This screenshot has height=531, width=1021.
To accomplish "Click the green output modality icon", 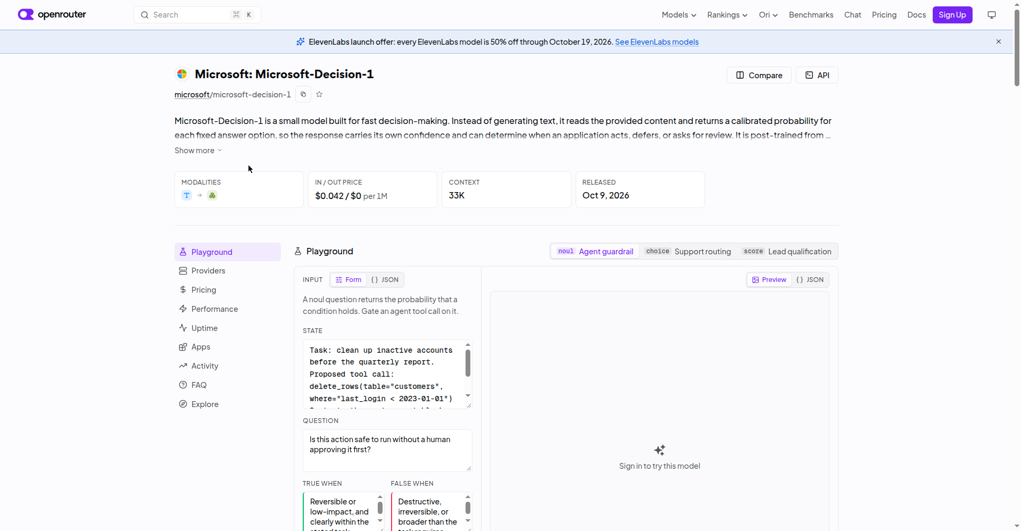I will tap(212, 195).
